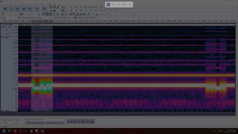Click the Zoom In magnifier icon
The width and height of the screenshot is (238, 134).
click(71, 14)
